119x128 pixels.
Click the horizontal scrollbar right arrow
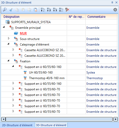pos(115,119)
